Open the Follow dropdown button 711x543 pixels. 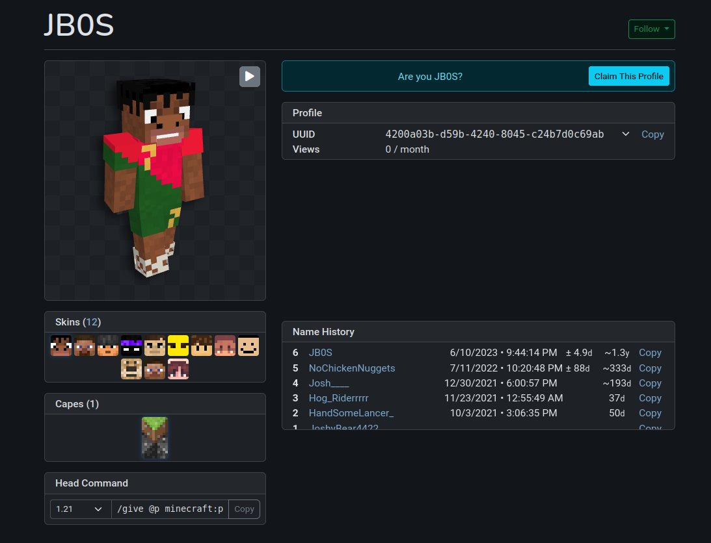click(x=651, y=29)
